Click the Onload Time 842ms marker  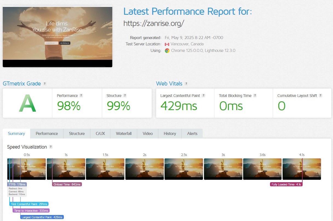(67, 184)
